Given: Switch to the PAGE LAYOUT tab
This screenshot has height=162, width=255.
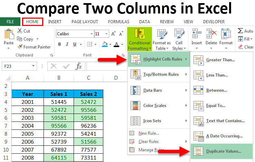Looking at the screenshot, I should (x=85, y=22).
